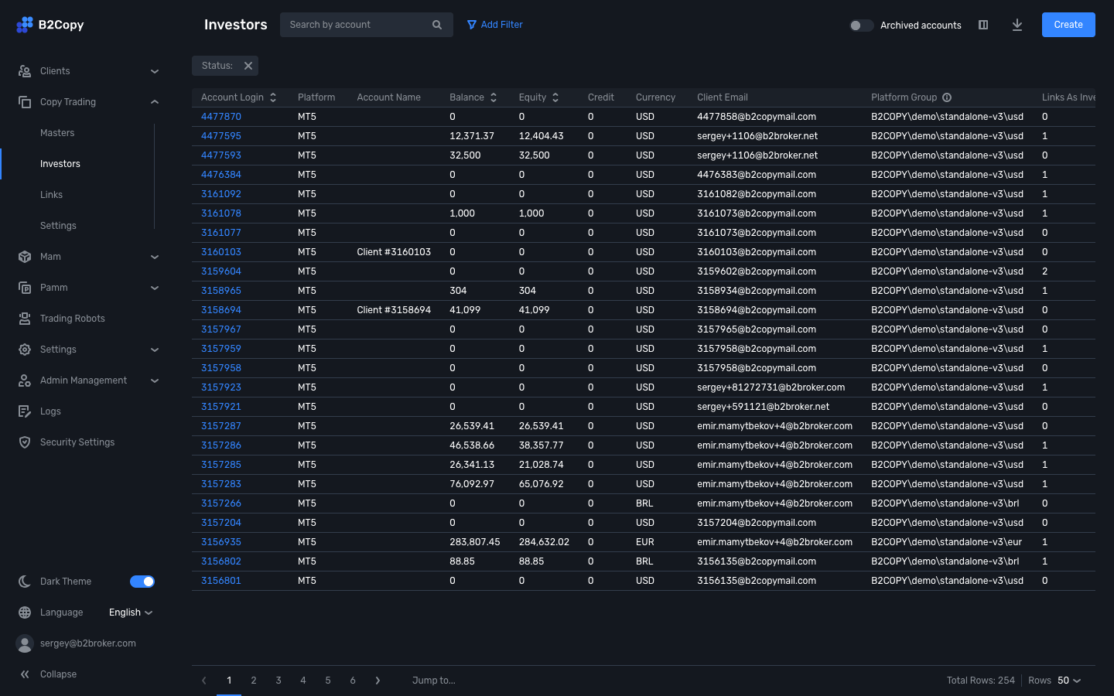Toggle the Dark Theme switch
1114x696 pixels.
(x=142, y=582)
